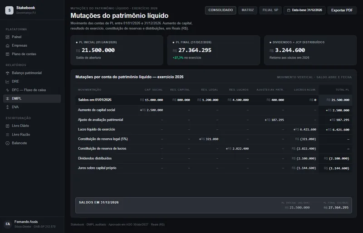Open the Balanço patrimonial report label

coord(27,73)
